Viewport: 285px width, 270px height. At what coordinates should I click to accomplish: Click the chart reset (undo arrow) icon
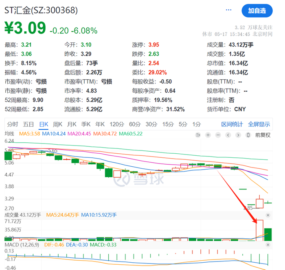198,135
